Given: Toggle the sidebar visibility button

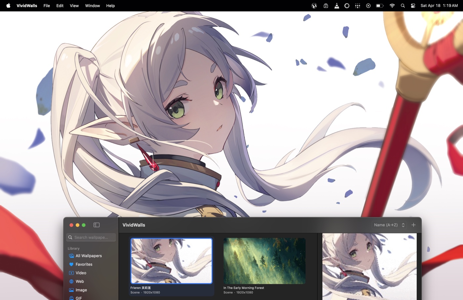Looking at the screenshot, I should coord(97,225).
